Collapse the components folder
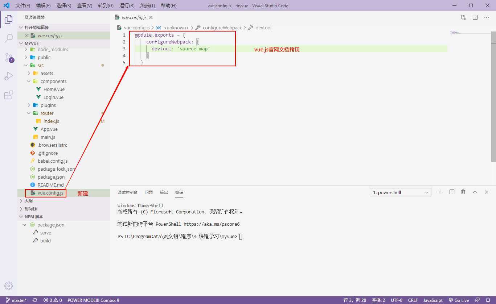 29,81
